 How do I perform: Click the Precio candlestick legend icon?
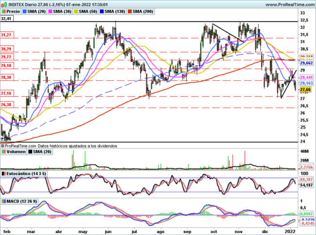click(3, 12)
